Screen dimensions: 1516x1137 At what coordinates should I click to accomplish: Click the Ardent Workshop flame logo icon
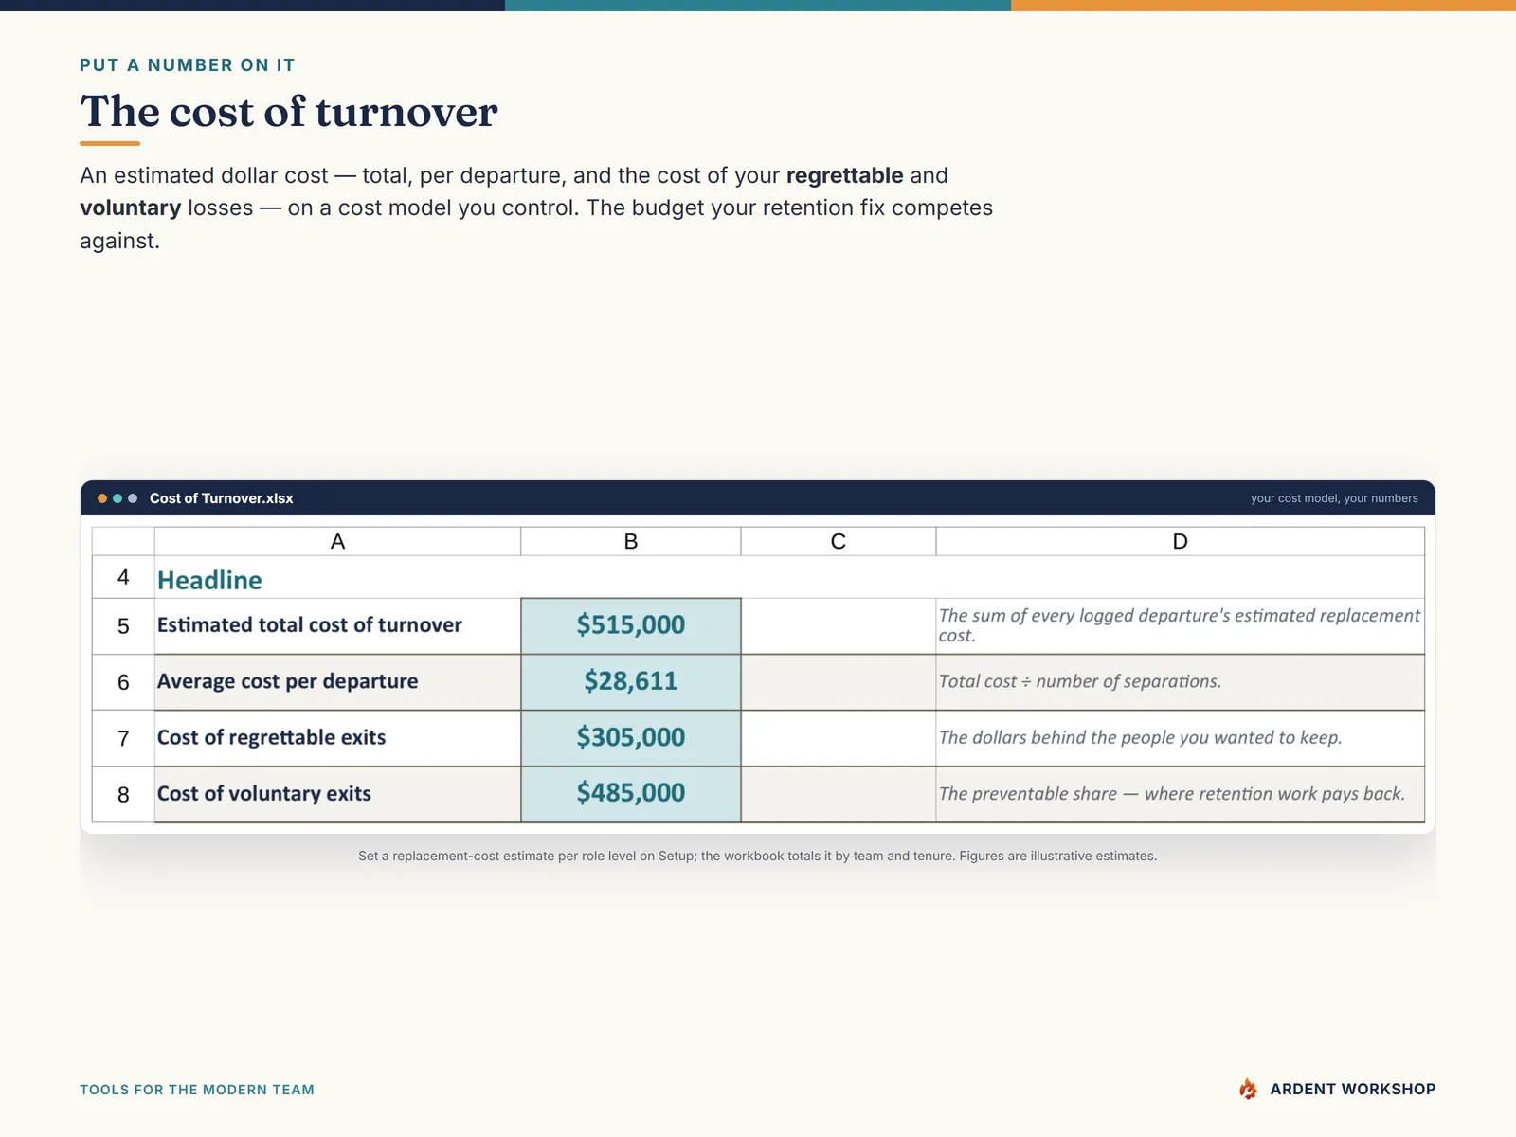coord(1248,1089)
